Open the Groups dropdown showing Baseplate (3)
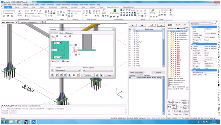 (68, 70)
